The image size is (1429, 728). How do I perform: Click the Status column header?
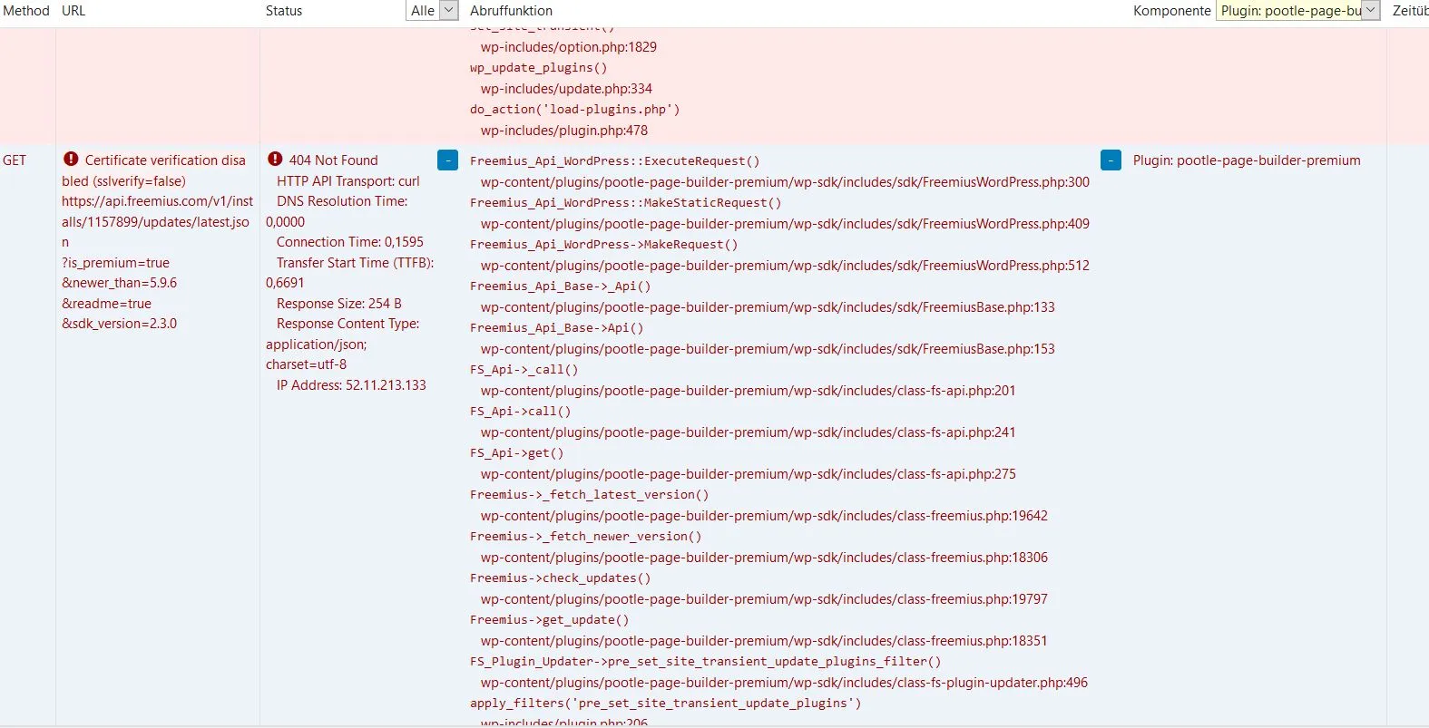[x=284, y=11]
